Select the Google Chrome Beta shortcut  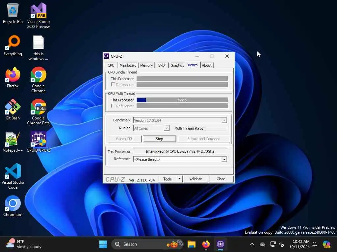tap(39, 112)
